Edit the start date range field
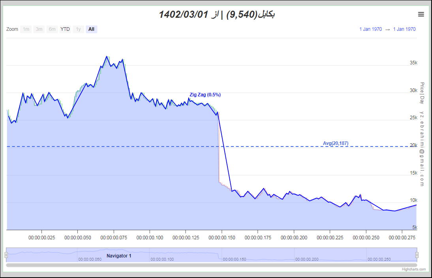 (x=370, y=29)
